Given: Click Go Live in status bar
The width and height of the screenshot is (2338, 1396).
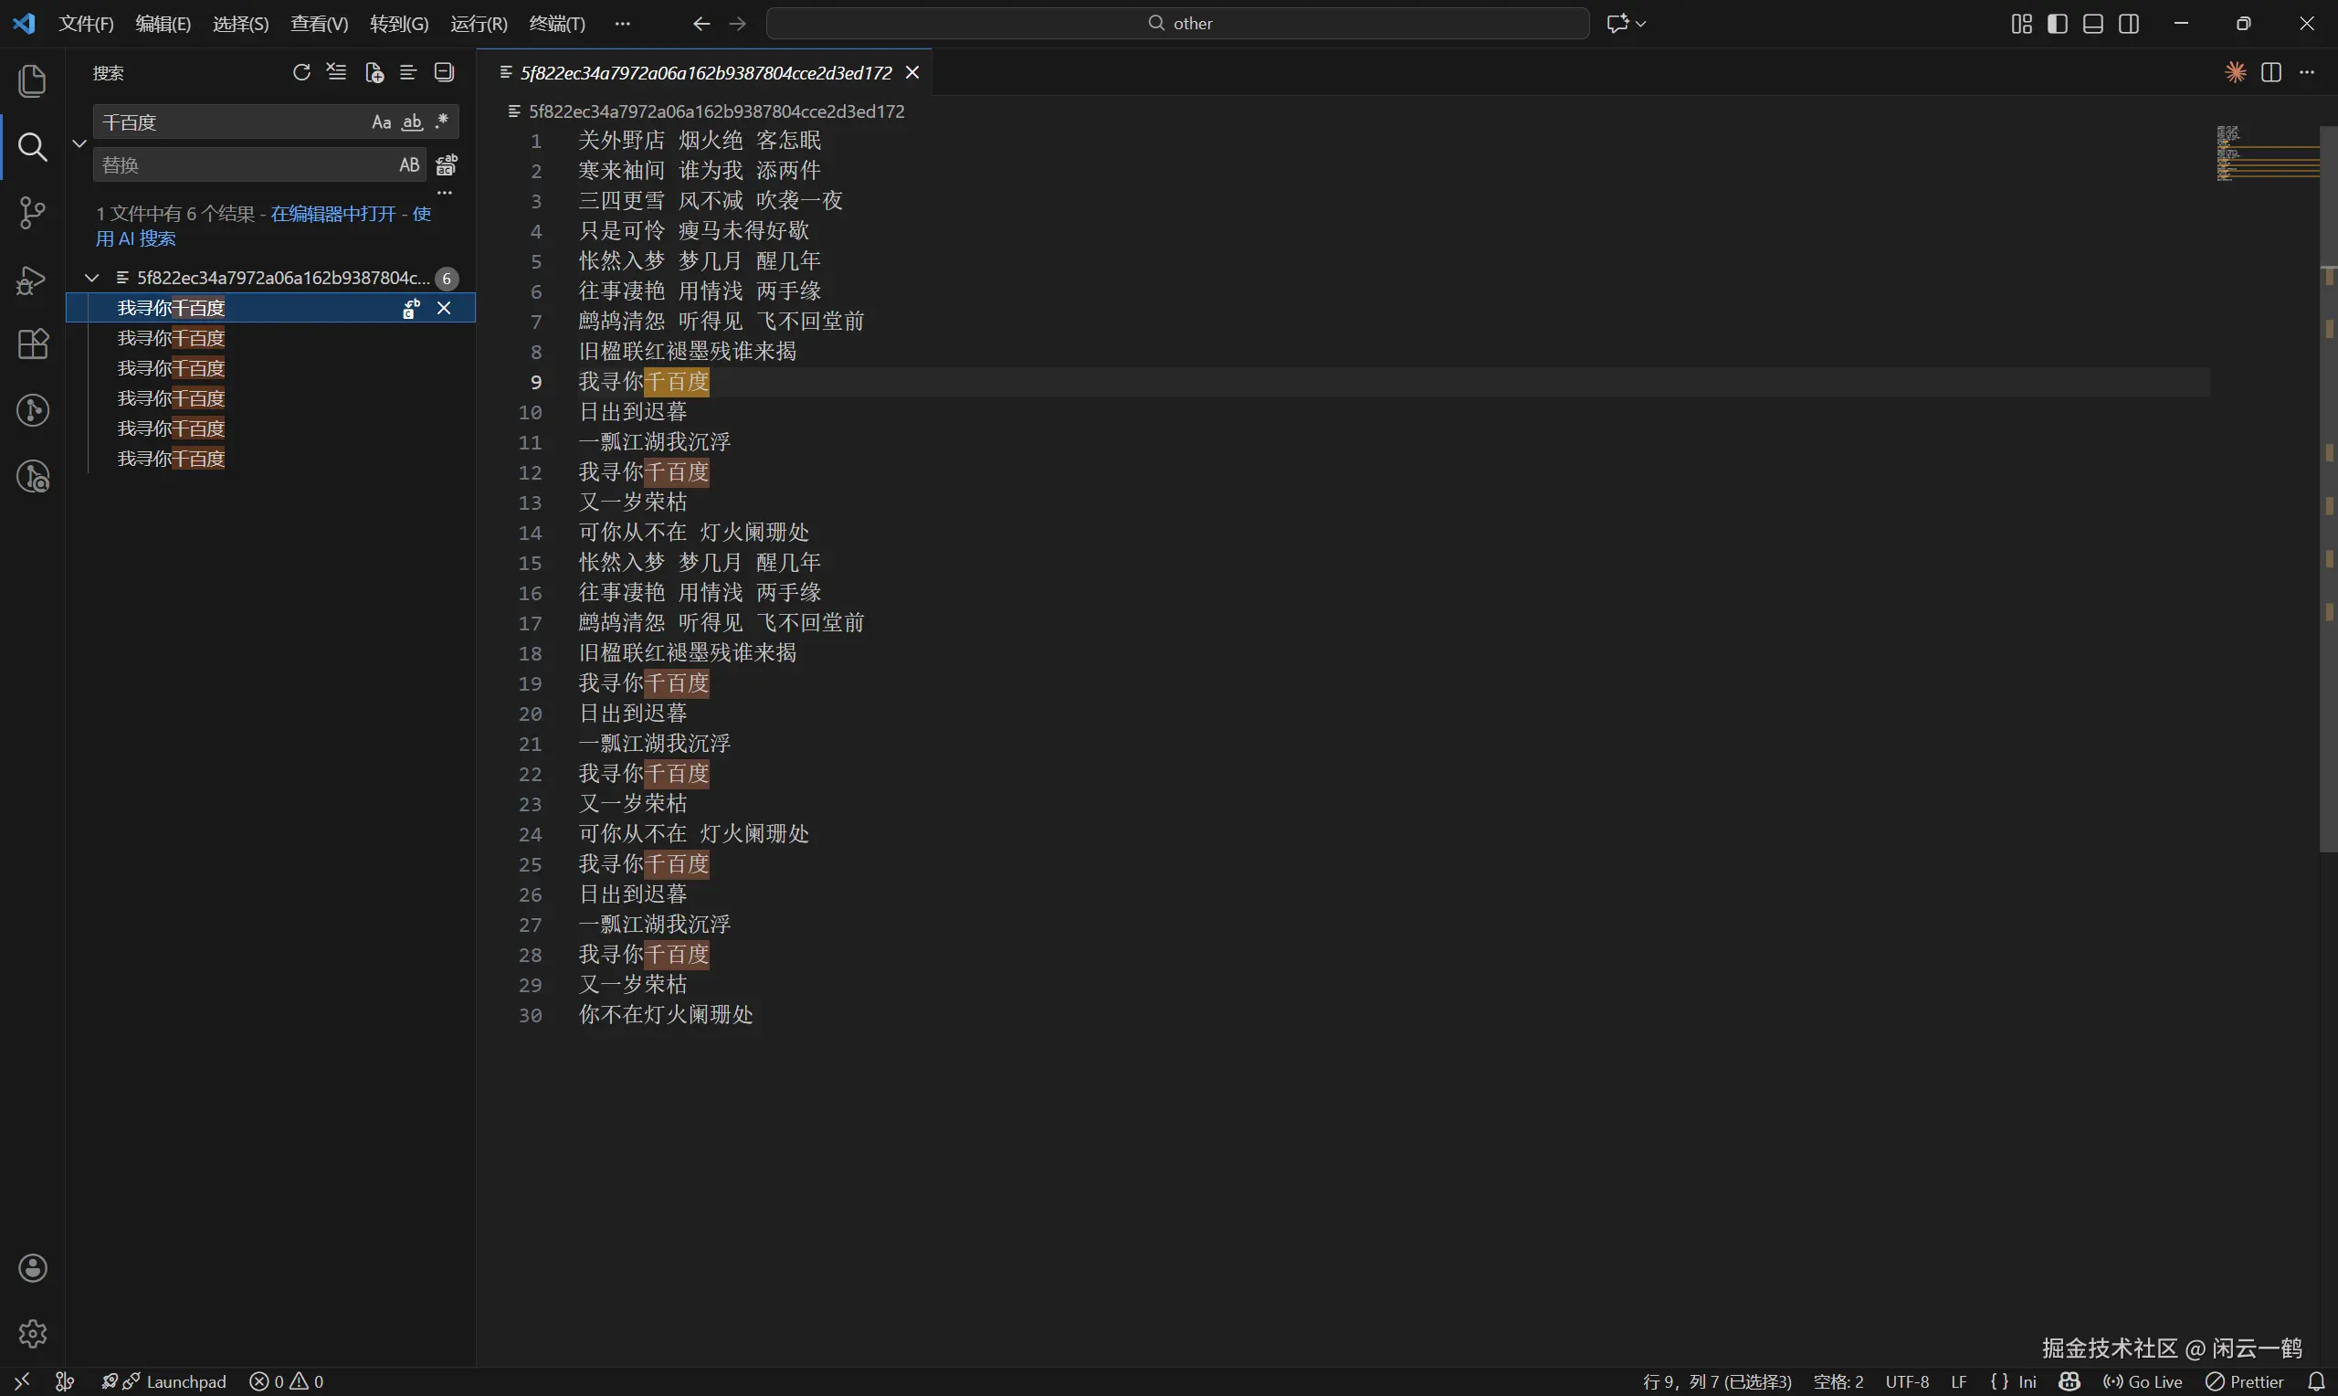Looking at the screenshot, I should tap(2143, 1381).
